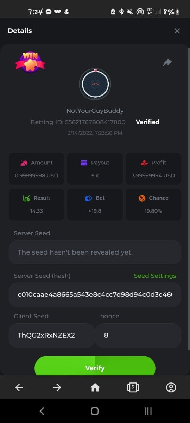
Task: Open Seed Settings link
Action: [x=155, y=276]
